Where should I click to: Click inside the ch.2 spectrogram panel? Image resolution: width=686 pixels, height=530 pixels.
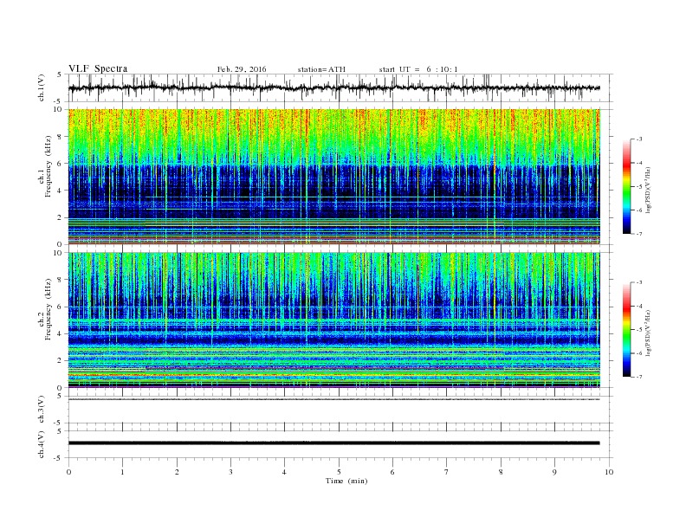click(333, 320)
